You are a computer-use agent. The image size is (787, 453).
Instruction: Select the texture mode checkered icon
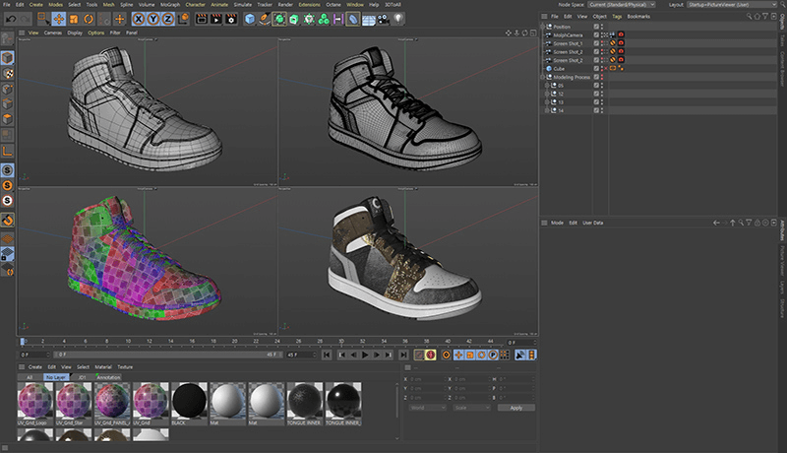8,73
